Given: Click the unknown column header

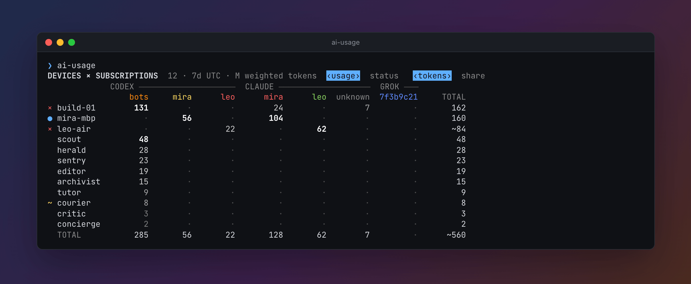Looking at the screenshot, I should click(x=353, y=97).
